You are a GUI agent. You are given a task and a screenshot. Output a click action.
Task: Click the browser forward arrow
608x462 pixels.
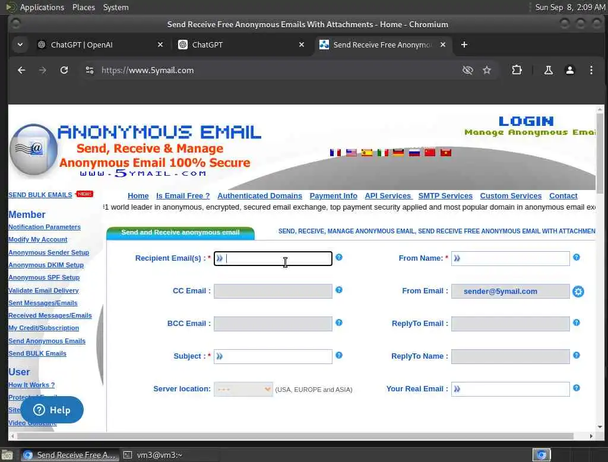(x=43, y=70)
